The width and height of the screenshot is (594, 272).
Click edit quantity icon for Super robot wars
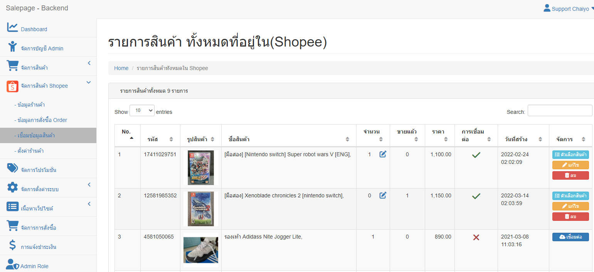click(383, 154)
